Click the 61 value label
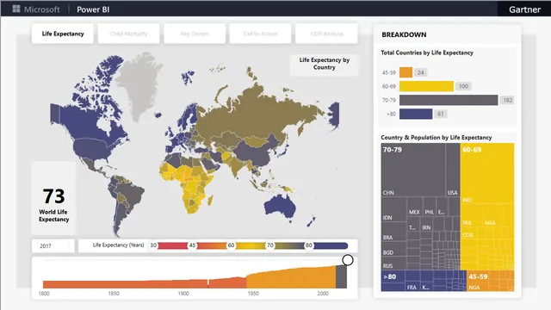 [x=441, y=114]
